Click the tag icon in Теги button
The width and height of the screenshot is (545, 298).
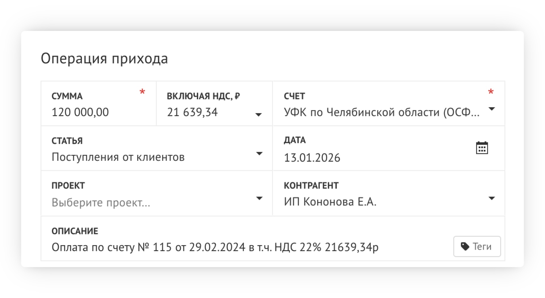465,246
